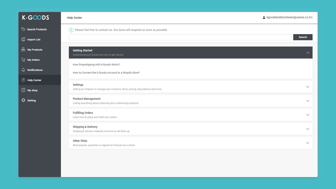Screen dimensions: 336x189
Task: Expand the Shipping & Delivery section
Action: point(307,129)
